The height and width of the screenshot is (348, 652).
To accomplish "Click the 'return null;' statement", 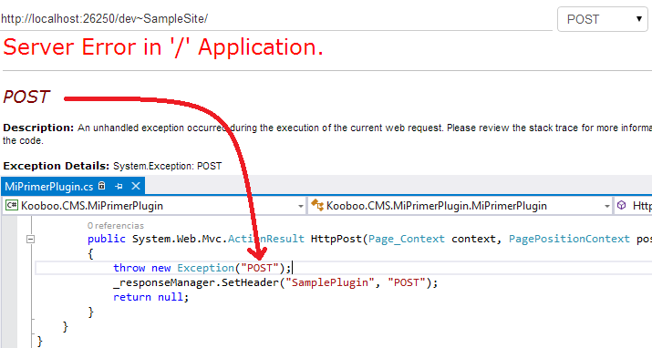I will pos(151,297).
